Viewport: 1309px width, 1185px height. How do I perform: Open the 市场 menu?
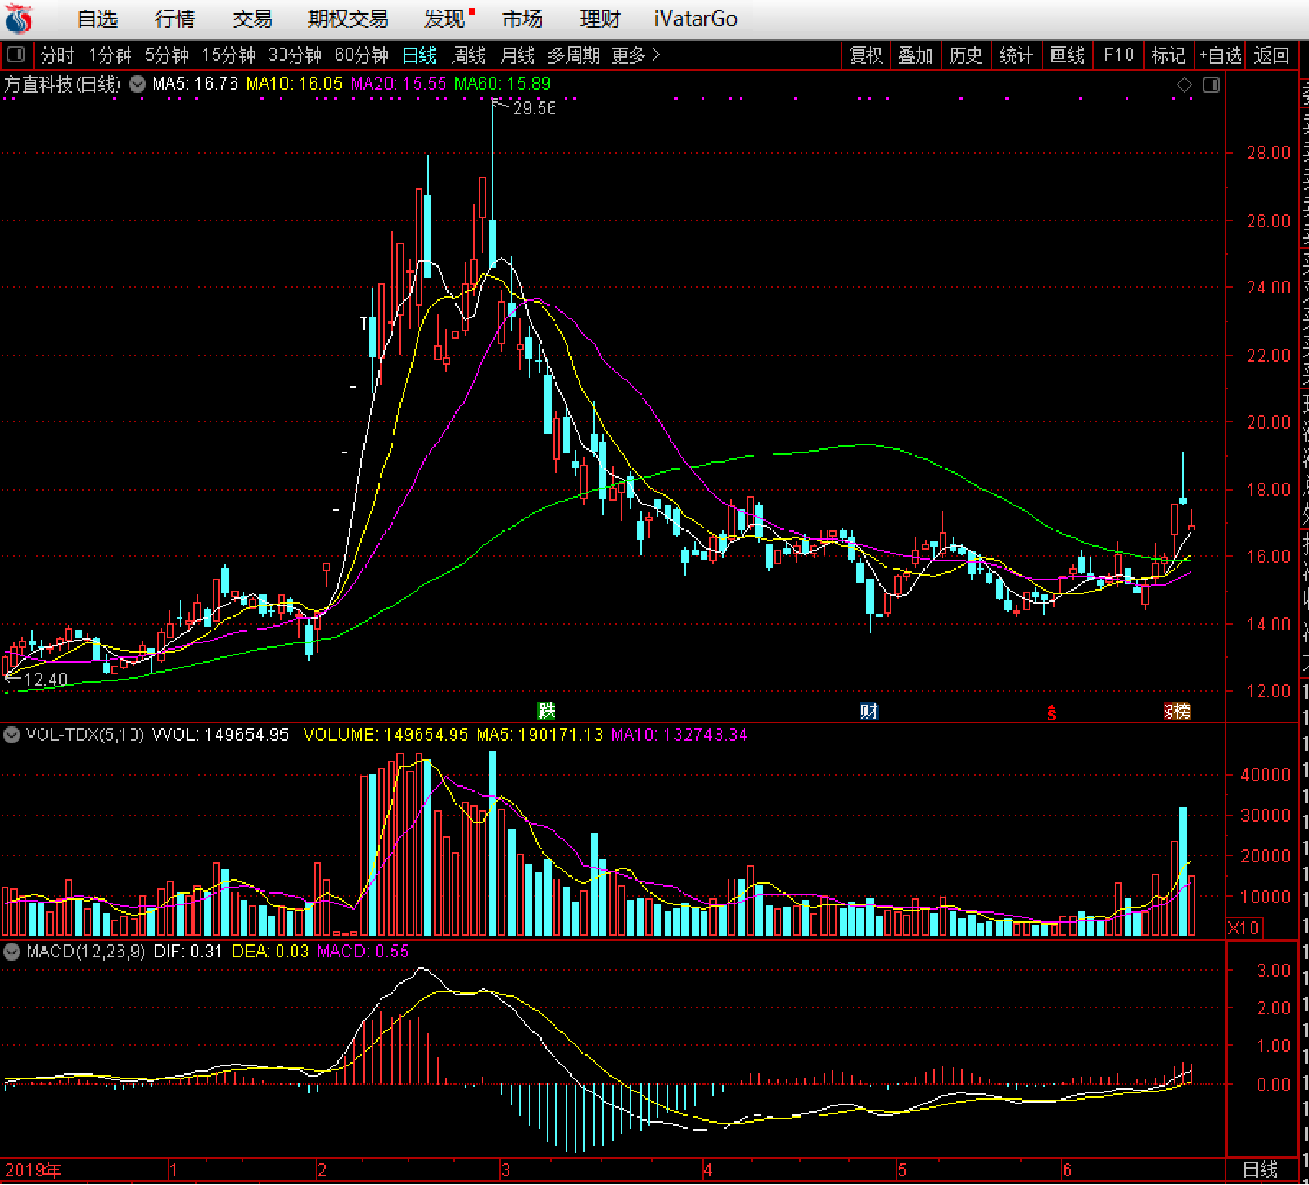pos(523,19)
